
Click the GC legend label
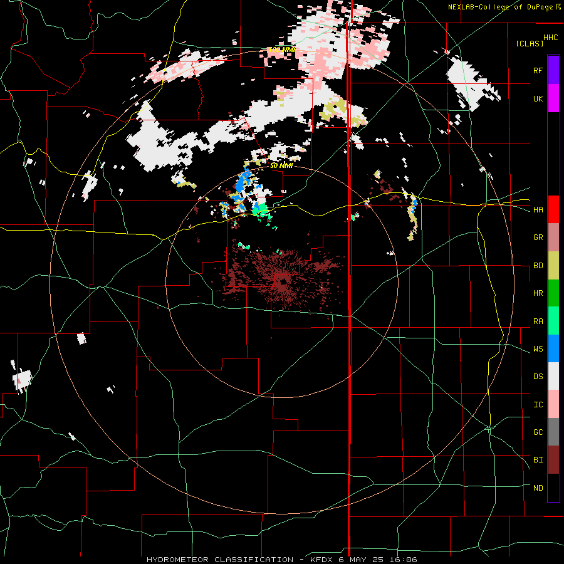tap(538, 432)
